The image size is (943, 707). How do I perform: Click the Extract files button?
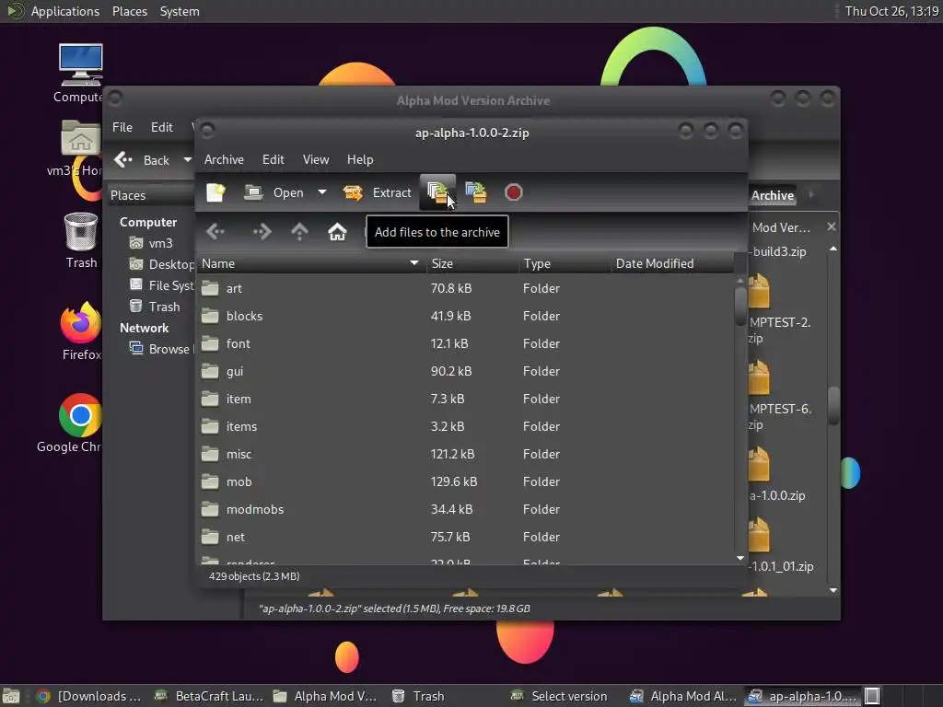(x=377, y=192)
